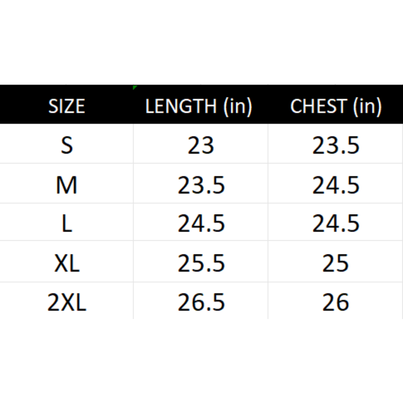Click the (in) unit beside CHEST
The height and width of the screenshot is (403, 403).
pyautogui.click(x=367, y=106)
